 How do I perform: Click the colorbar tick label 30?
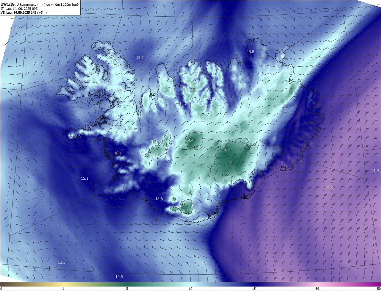(317, 289)
